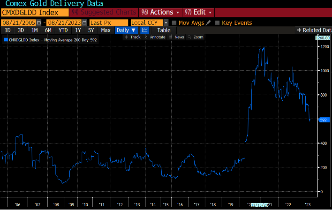Activate the Zoom tool
Viewport: 332px width, 210px height.
(x=196, y=37)
